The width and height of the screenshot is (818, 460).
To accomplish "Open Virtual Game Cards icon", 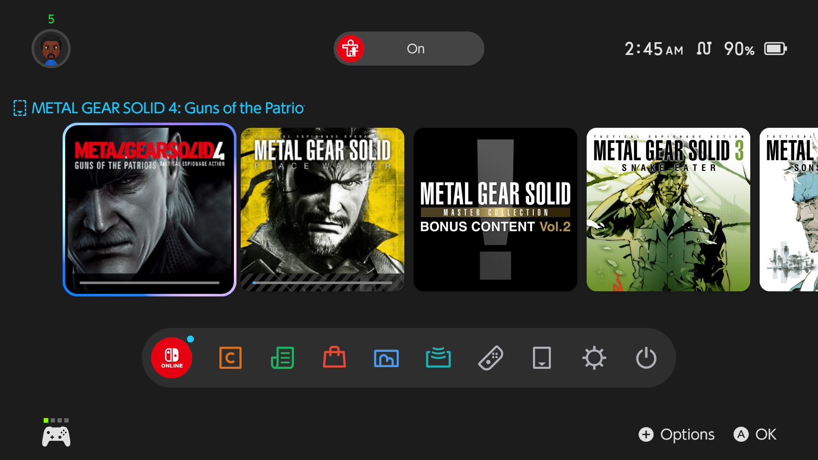I will 542,358.
